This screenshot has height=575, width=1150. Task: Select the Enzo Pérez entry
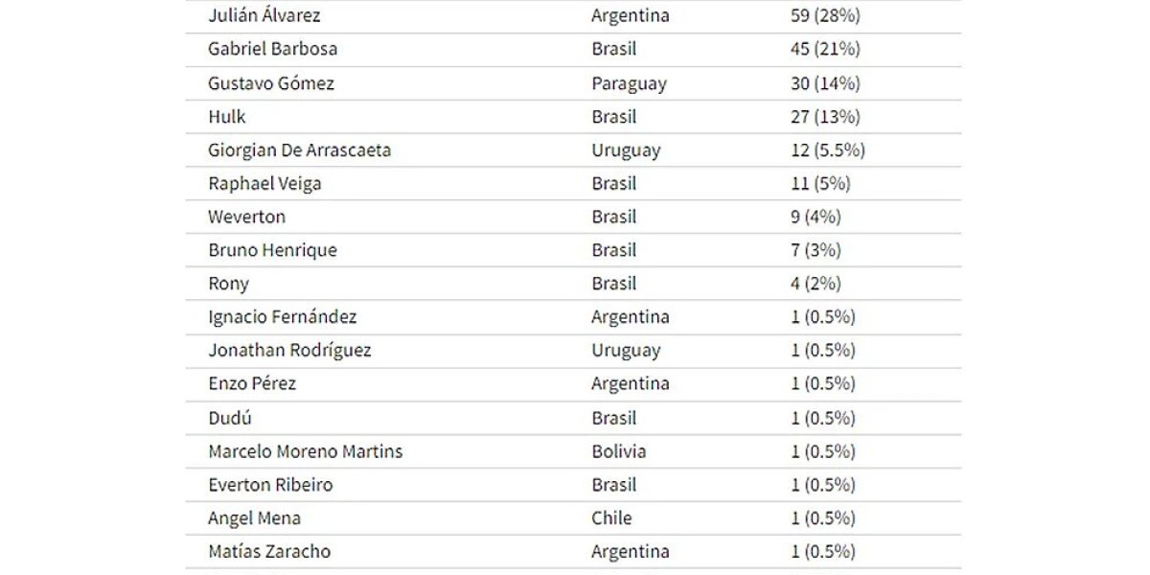(252, 383)
